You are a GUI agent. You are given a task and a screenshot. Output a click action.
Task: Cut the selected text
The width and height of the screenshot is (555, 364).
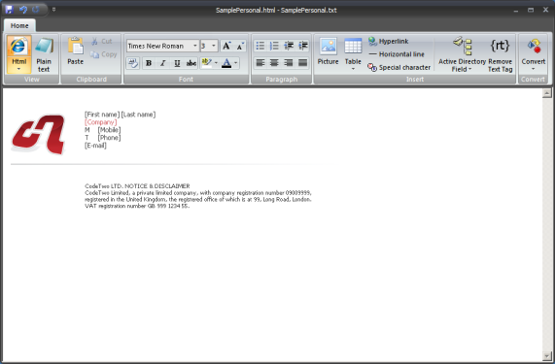[102, 42]
